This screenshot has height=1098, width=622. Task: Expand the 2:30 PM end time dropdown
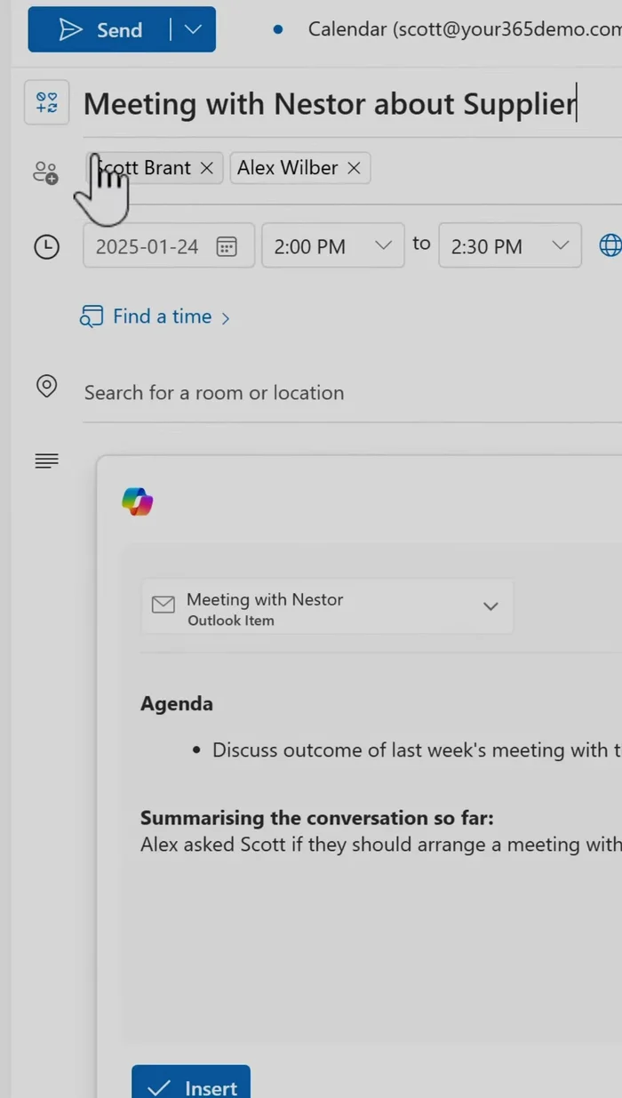(560, 245)
